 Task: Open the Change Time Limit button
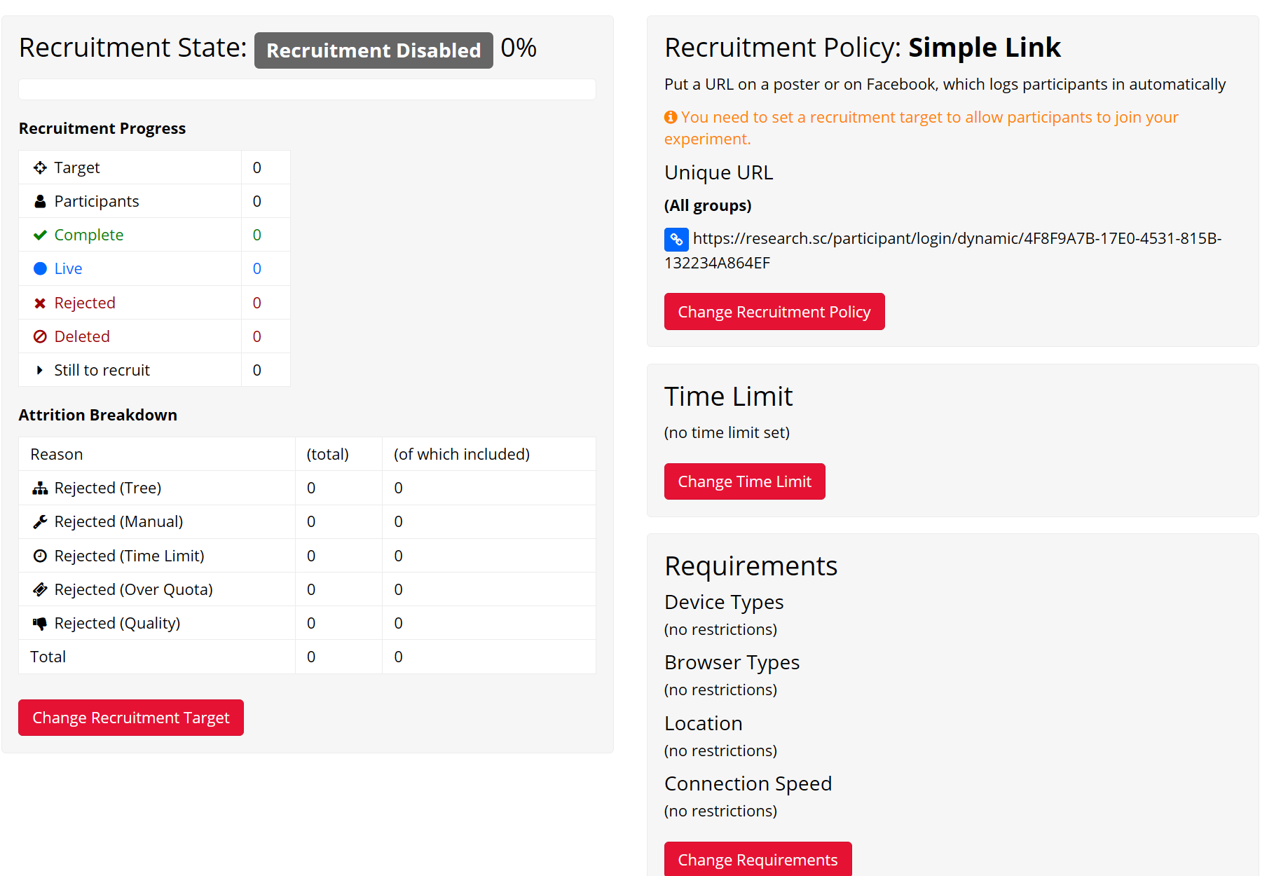coord(744,481)
